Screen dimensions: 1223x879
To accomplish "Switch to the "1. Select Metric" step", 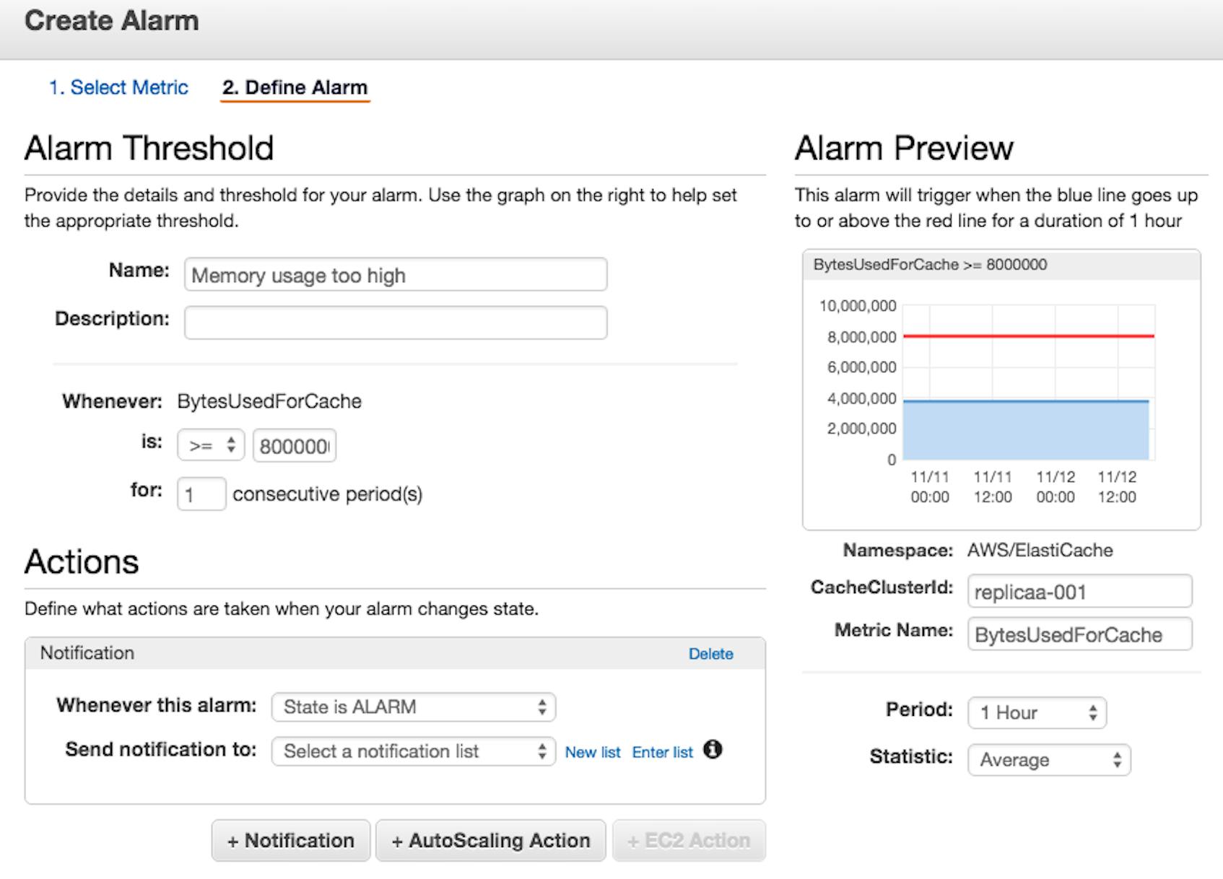I will [x=118, y=87].
